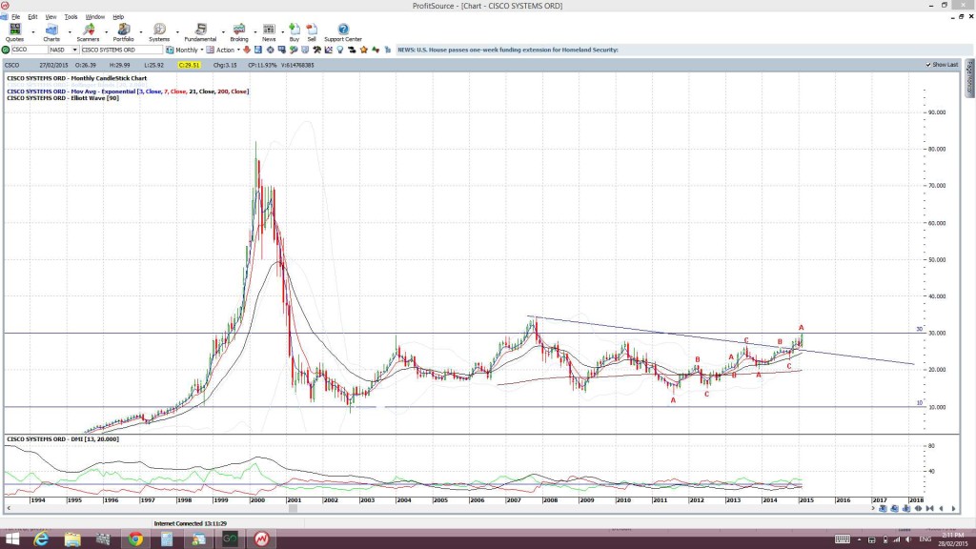
Task: Click the CSCO symbol input field
Action: click(30, 50)
